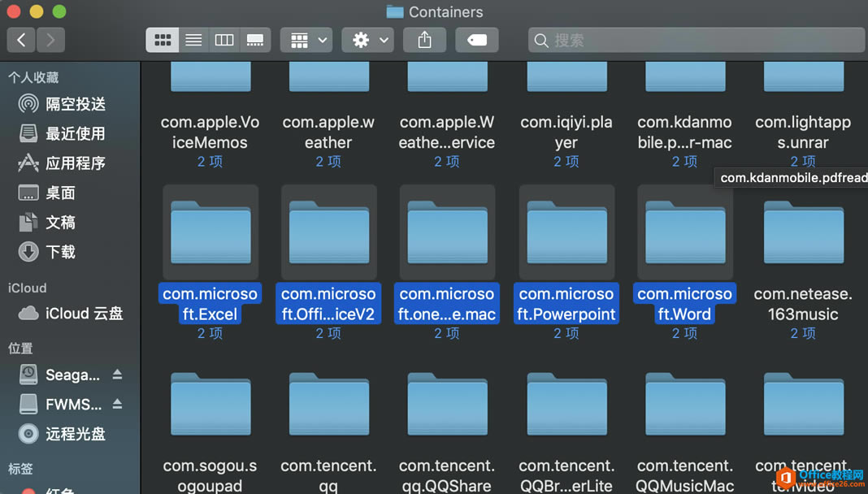Screen dimensions: 868x494
Task: Select com.microsoft.one...e.mac folder icon
Action: click(447, 232)
